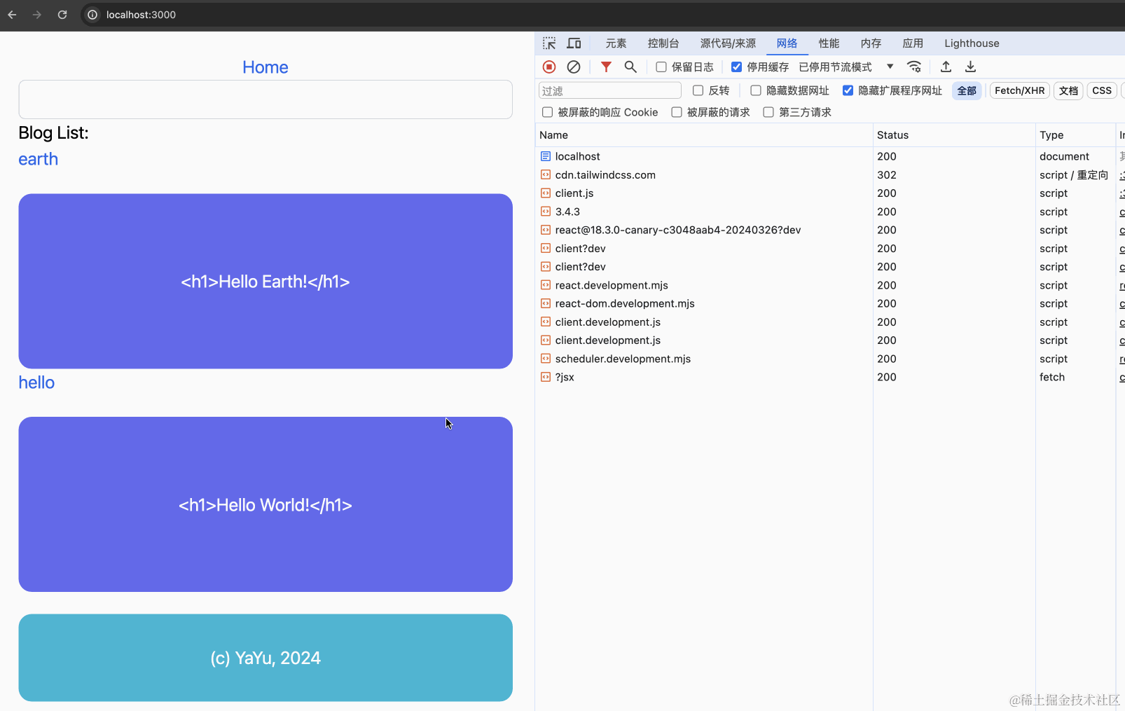The image size is (1125, 711).
Task: Open the network search magnifier
Action: click(630, 67)
